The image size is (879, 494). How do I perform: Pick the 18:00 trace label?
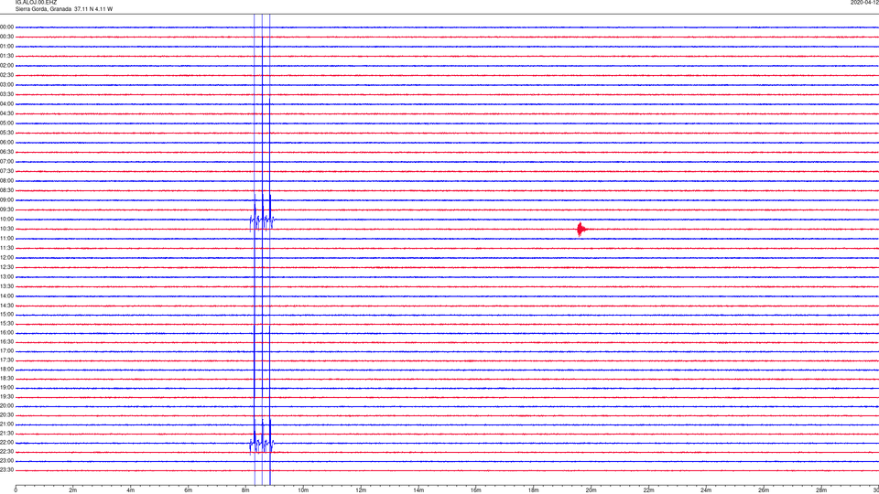click(x=6, y=370)
